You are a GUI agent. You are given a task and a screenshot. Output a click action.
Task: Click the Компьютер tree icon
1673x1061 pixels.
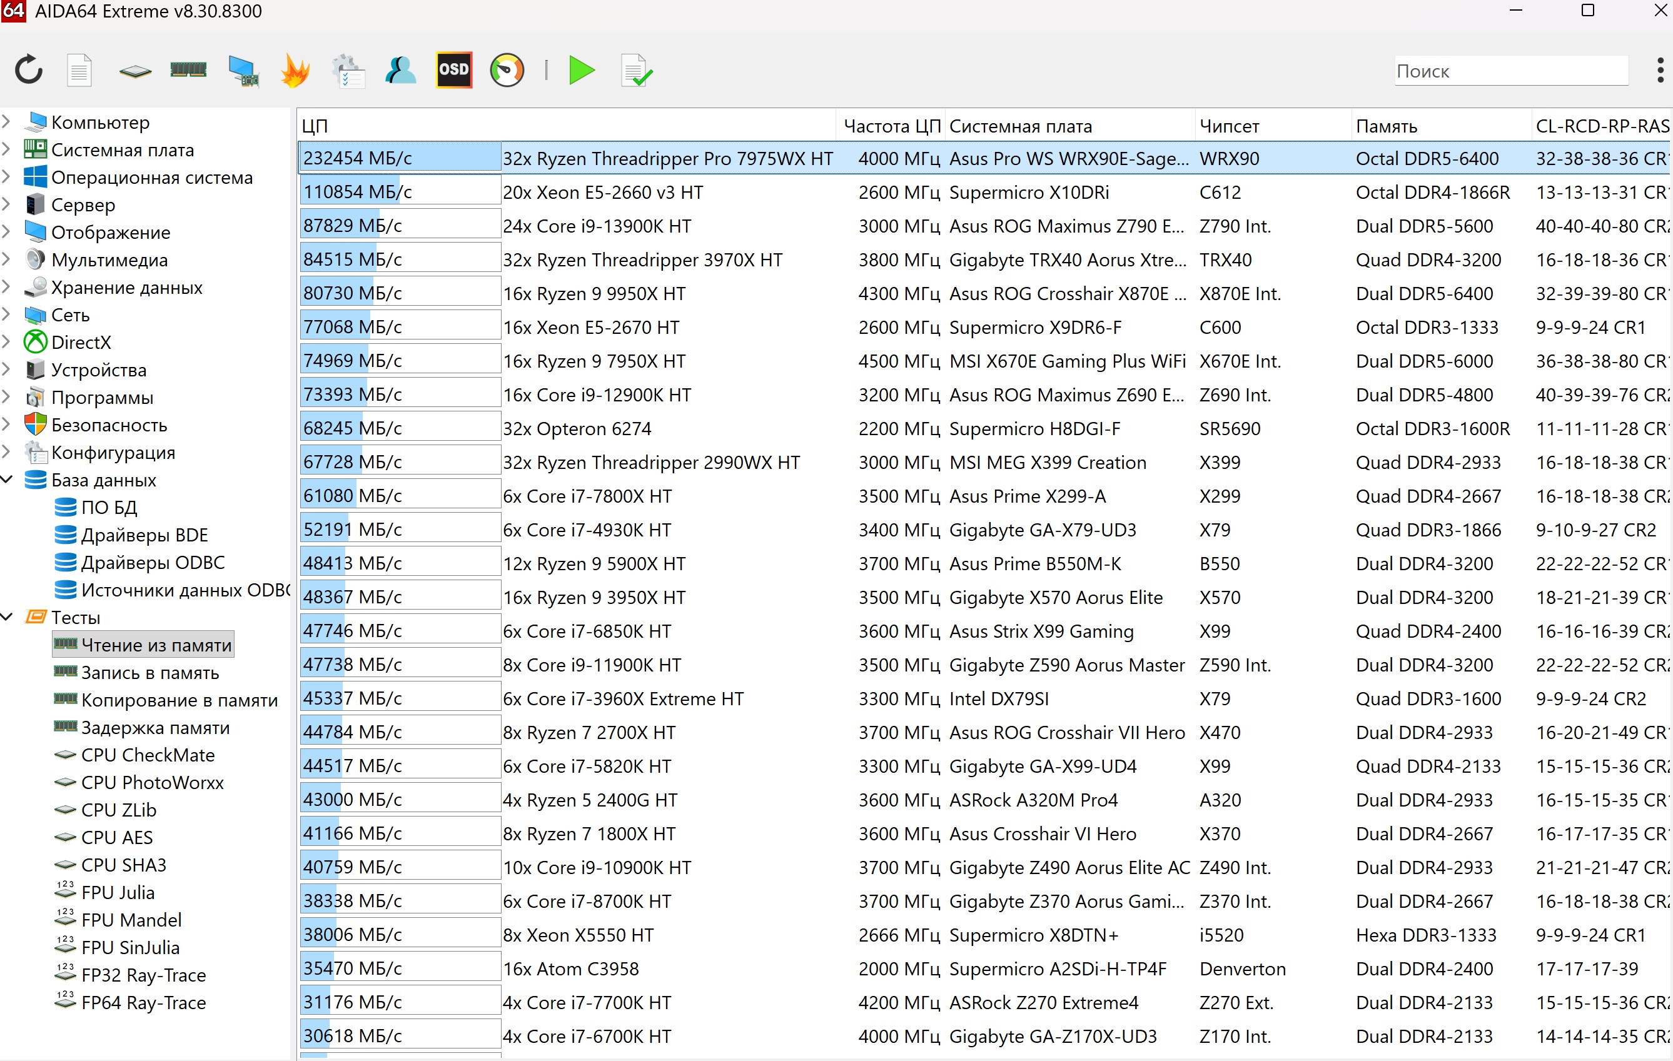pyautogui.click(x=36, y=122)
